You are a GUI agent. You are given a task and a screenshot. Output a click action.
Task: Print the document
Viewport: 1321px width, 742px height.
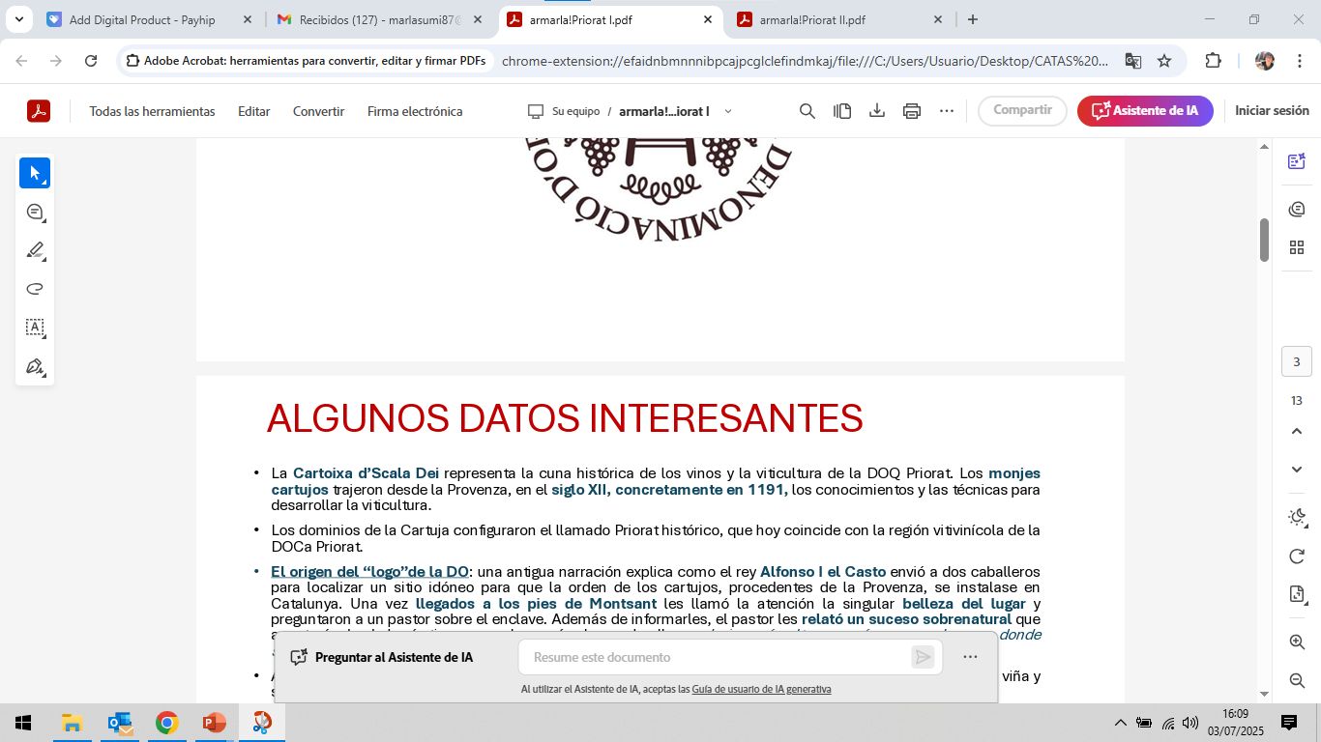[912, 111]
